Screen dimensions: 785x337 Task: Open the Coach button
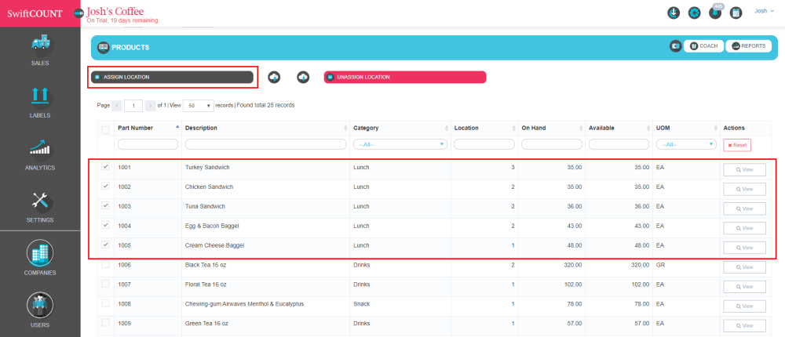(x=703, y=46)
